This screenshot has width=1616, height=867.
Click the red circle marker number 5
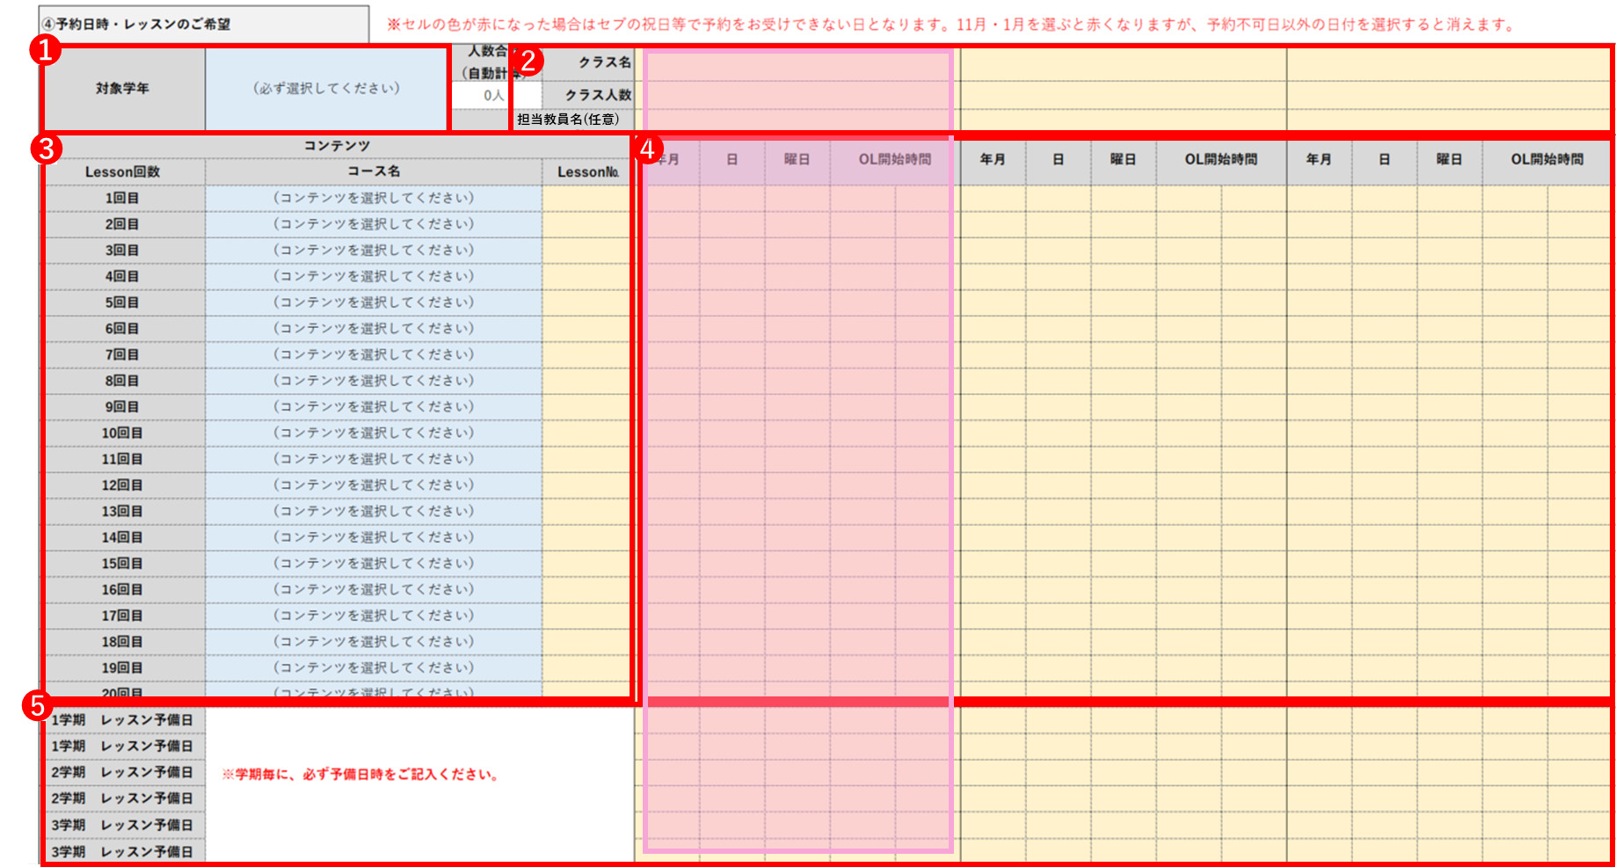click(x=37, y=705)
